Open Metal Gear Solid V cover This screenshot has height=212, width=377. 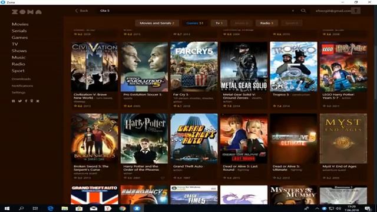point(244,67)
